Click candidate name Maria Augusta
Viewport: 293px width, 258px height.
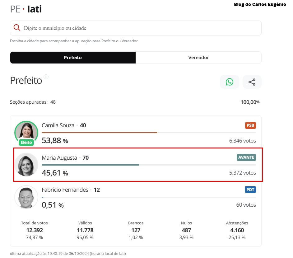[59, 158]
